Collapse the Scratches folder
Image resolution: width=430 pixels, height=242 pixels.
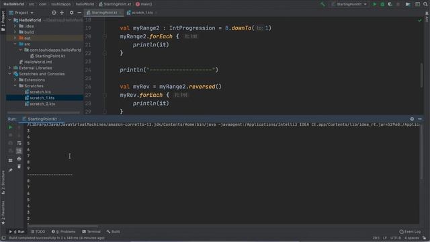click(15, 86)
